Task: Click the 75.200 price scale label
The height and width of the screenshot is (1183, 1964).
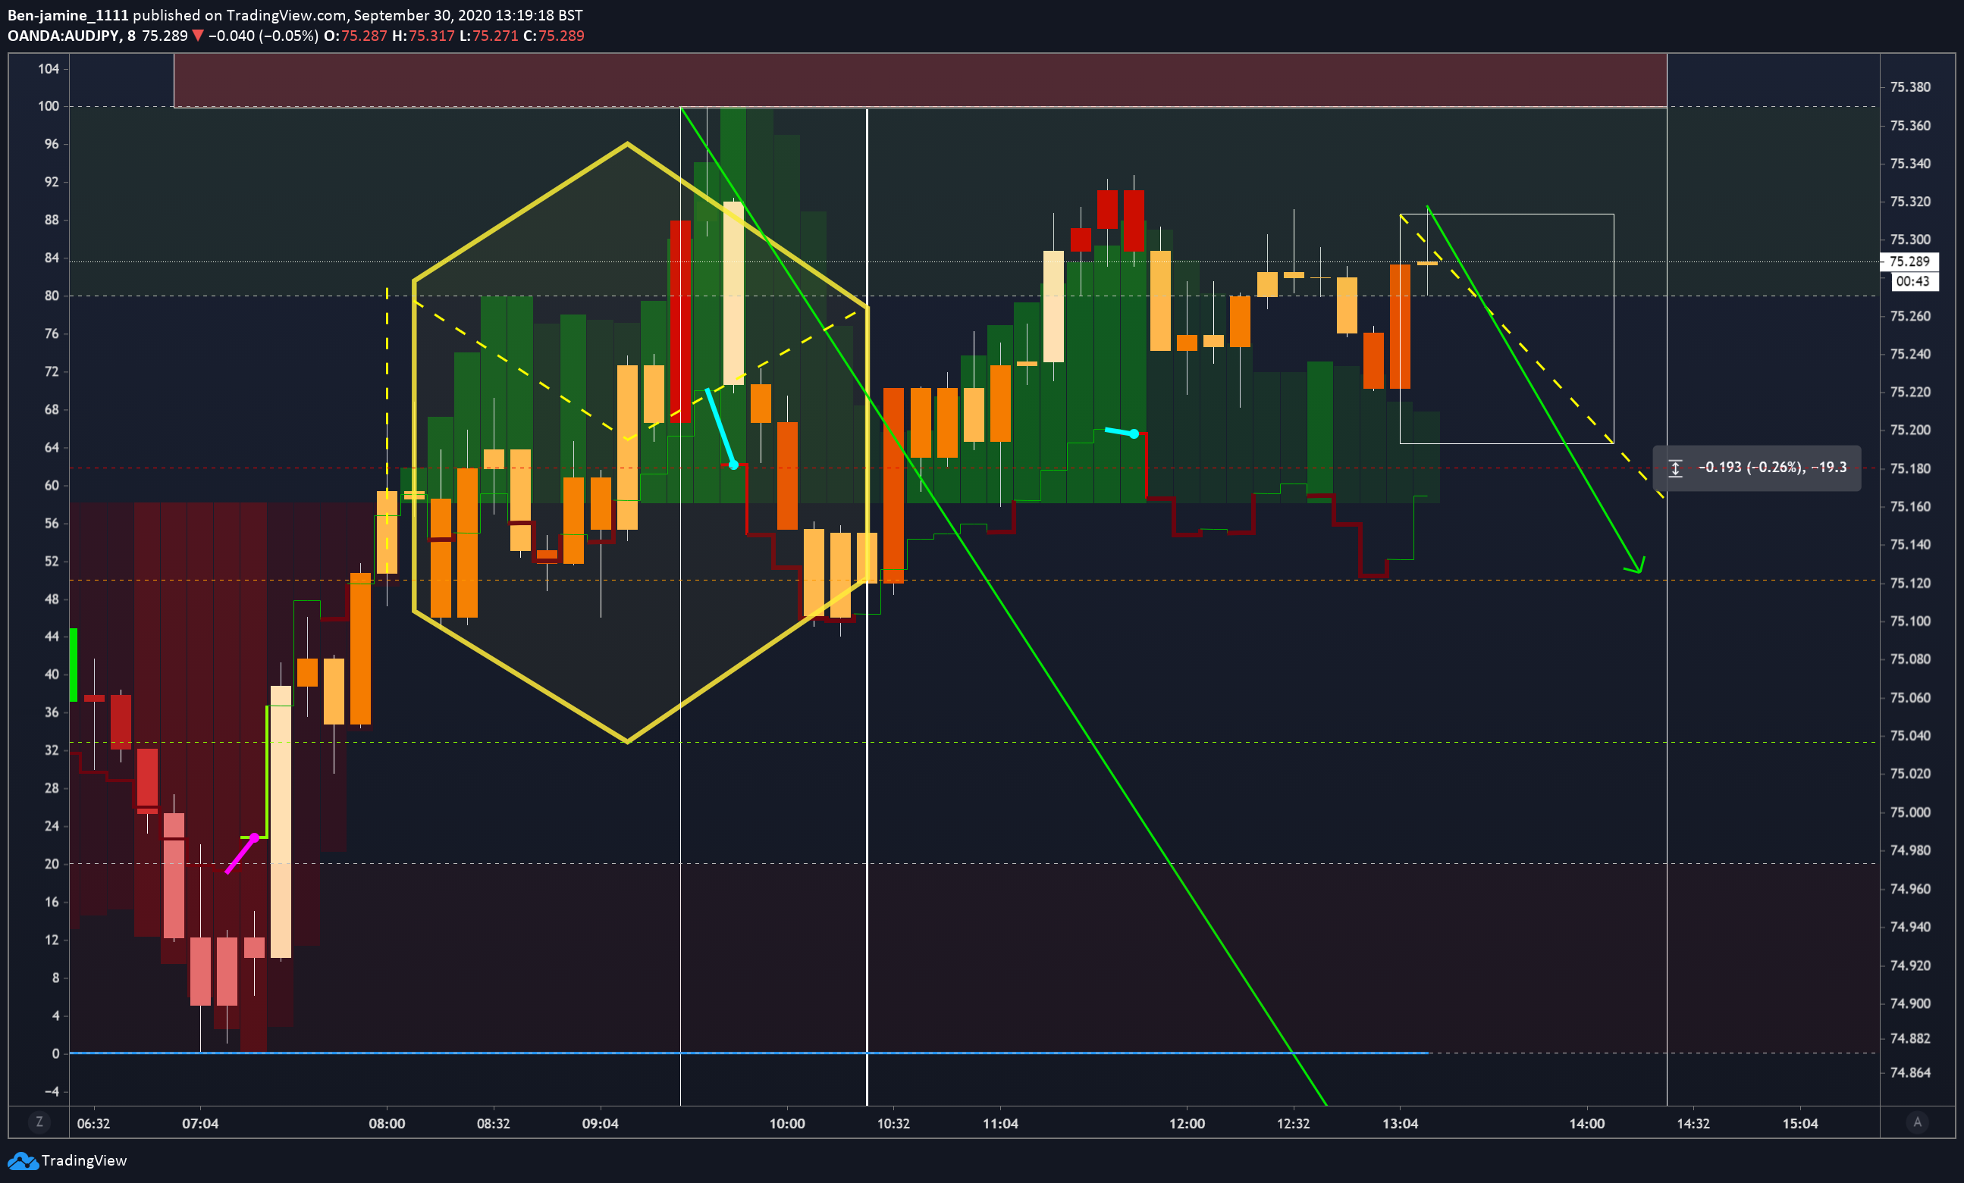Action: [x=1910, y=430]
